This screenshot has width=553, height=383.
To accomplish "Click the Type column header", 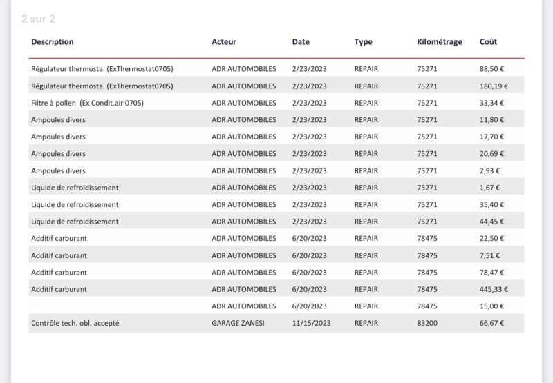I will point(364,42).
